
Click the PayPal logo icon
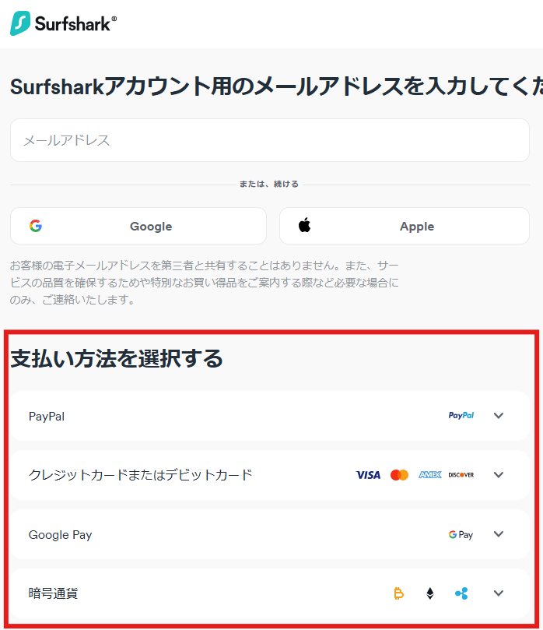tap(461, 416)
